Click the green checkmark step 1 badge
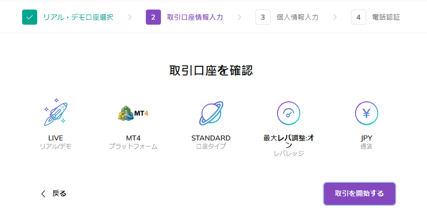 point(30,17)
